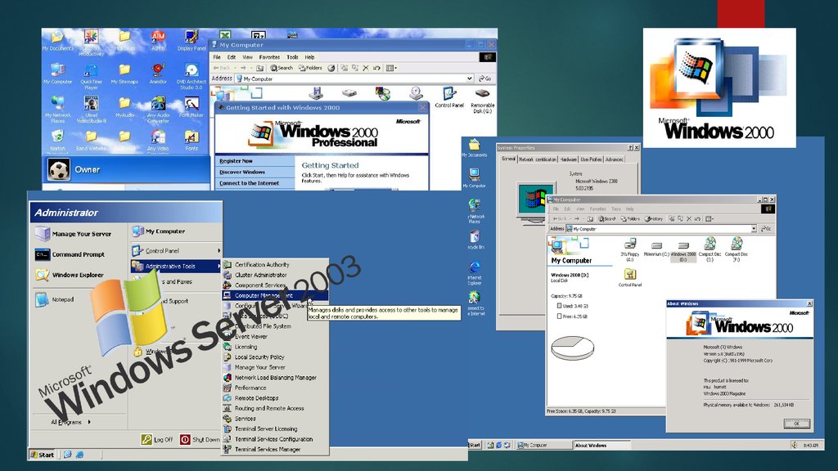Click the Windows Server 2003 Start button
The height and width of the screenshot is (471, 838).
[43, 455]
